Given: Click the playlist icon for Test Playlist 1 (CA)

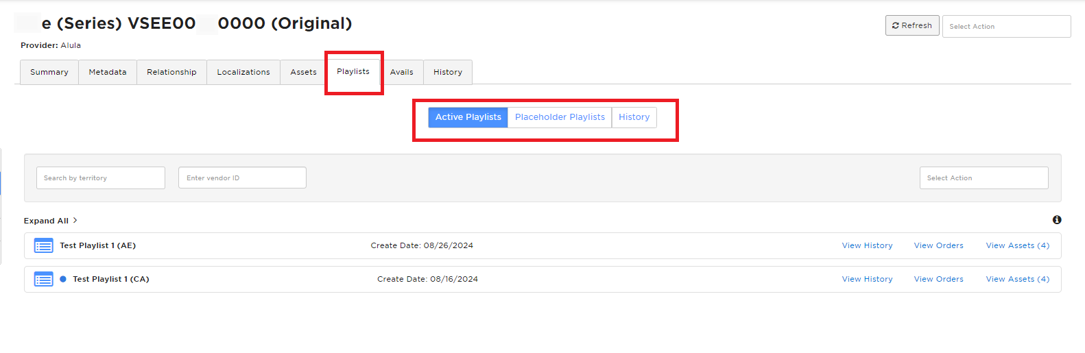Looking at the screenshot, I should point(43,279).
